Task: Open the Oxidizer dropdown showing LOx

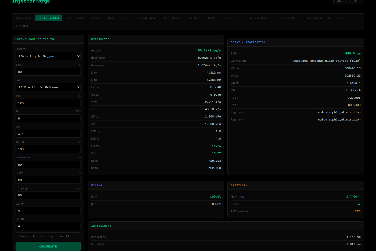Action: point(48,56)
